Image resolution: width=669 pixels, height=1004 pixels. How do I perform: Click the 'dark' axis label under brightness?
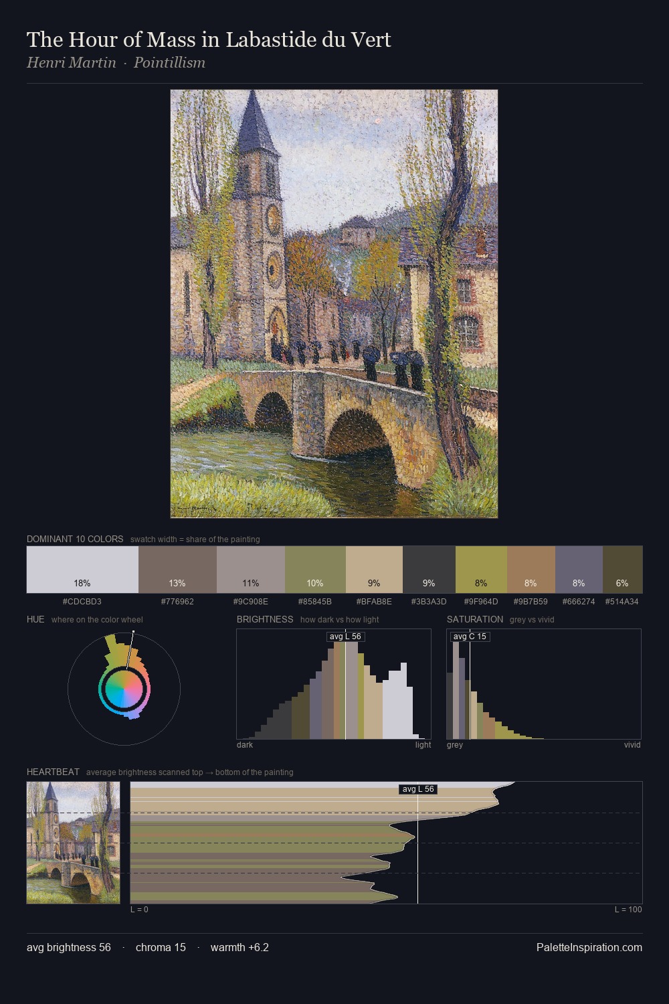[x=245, y=744]
